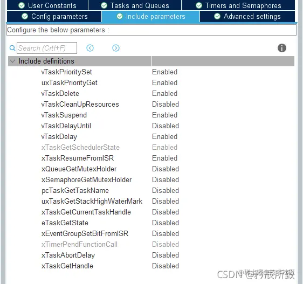Select xTaskGetCurrentTaskHandle parameter

pyautogui.click(x=86, y=212)
